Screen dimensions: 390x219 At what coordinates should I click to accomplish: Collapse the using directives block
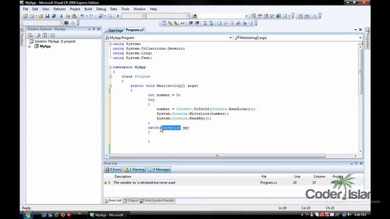[x=110, y=44]
